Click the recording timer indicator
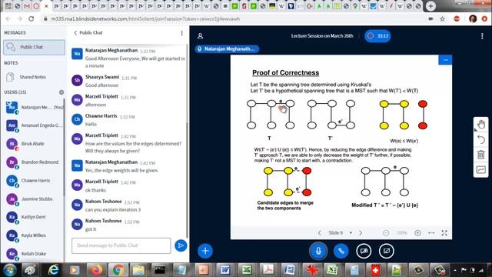The width and height of the screenshot is (492, 277). (x=377, y=36)
